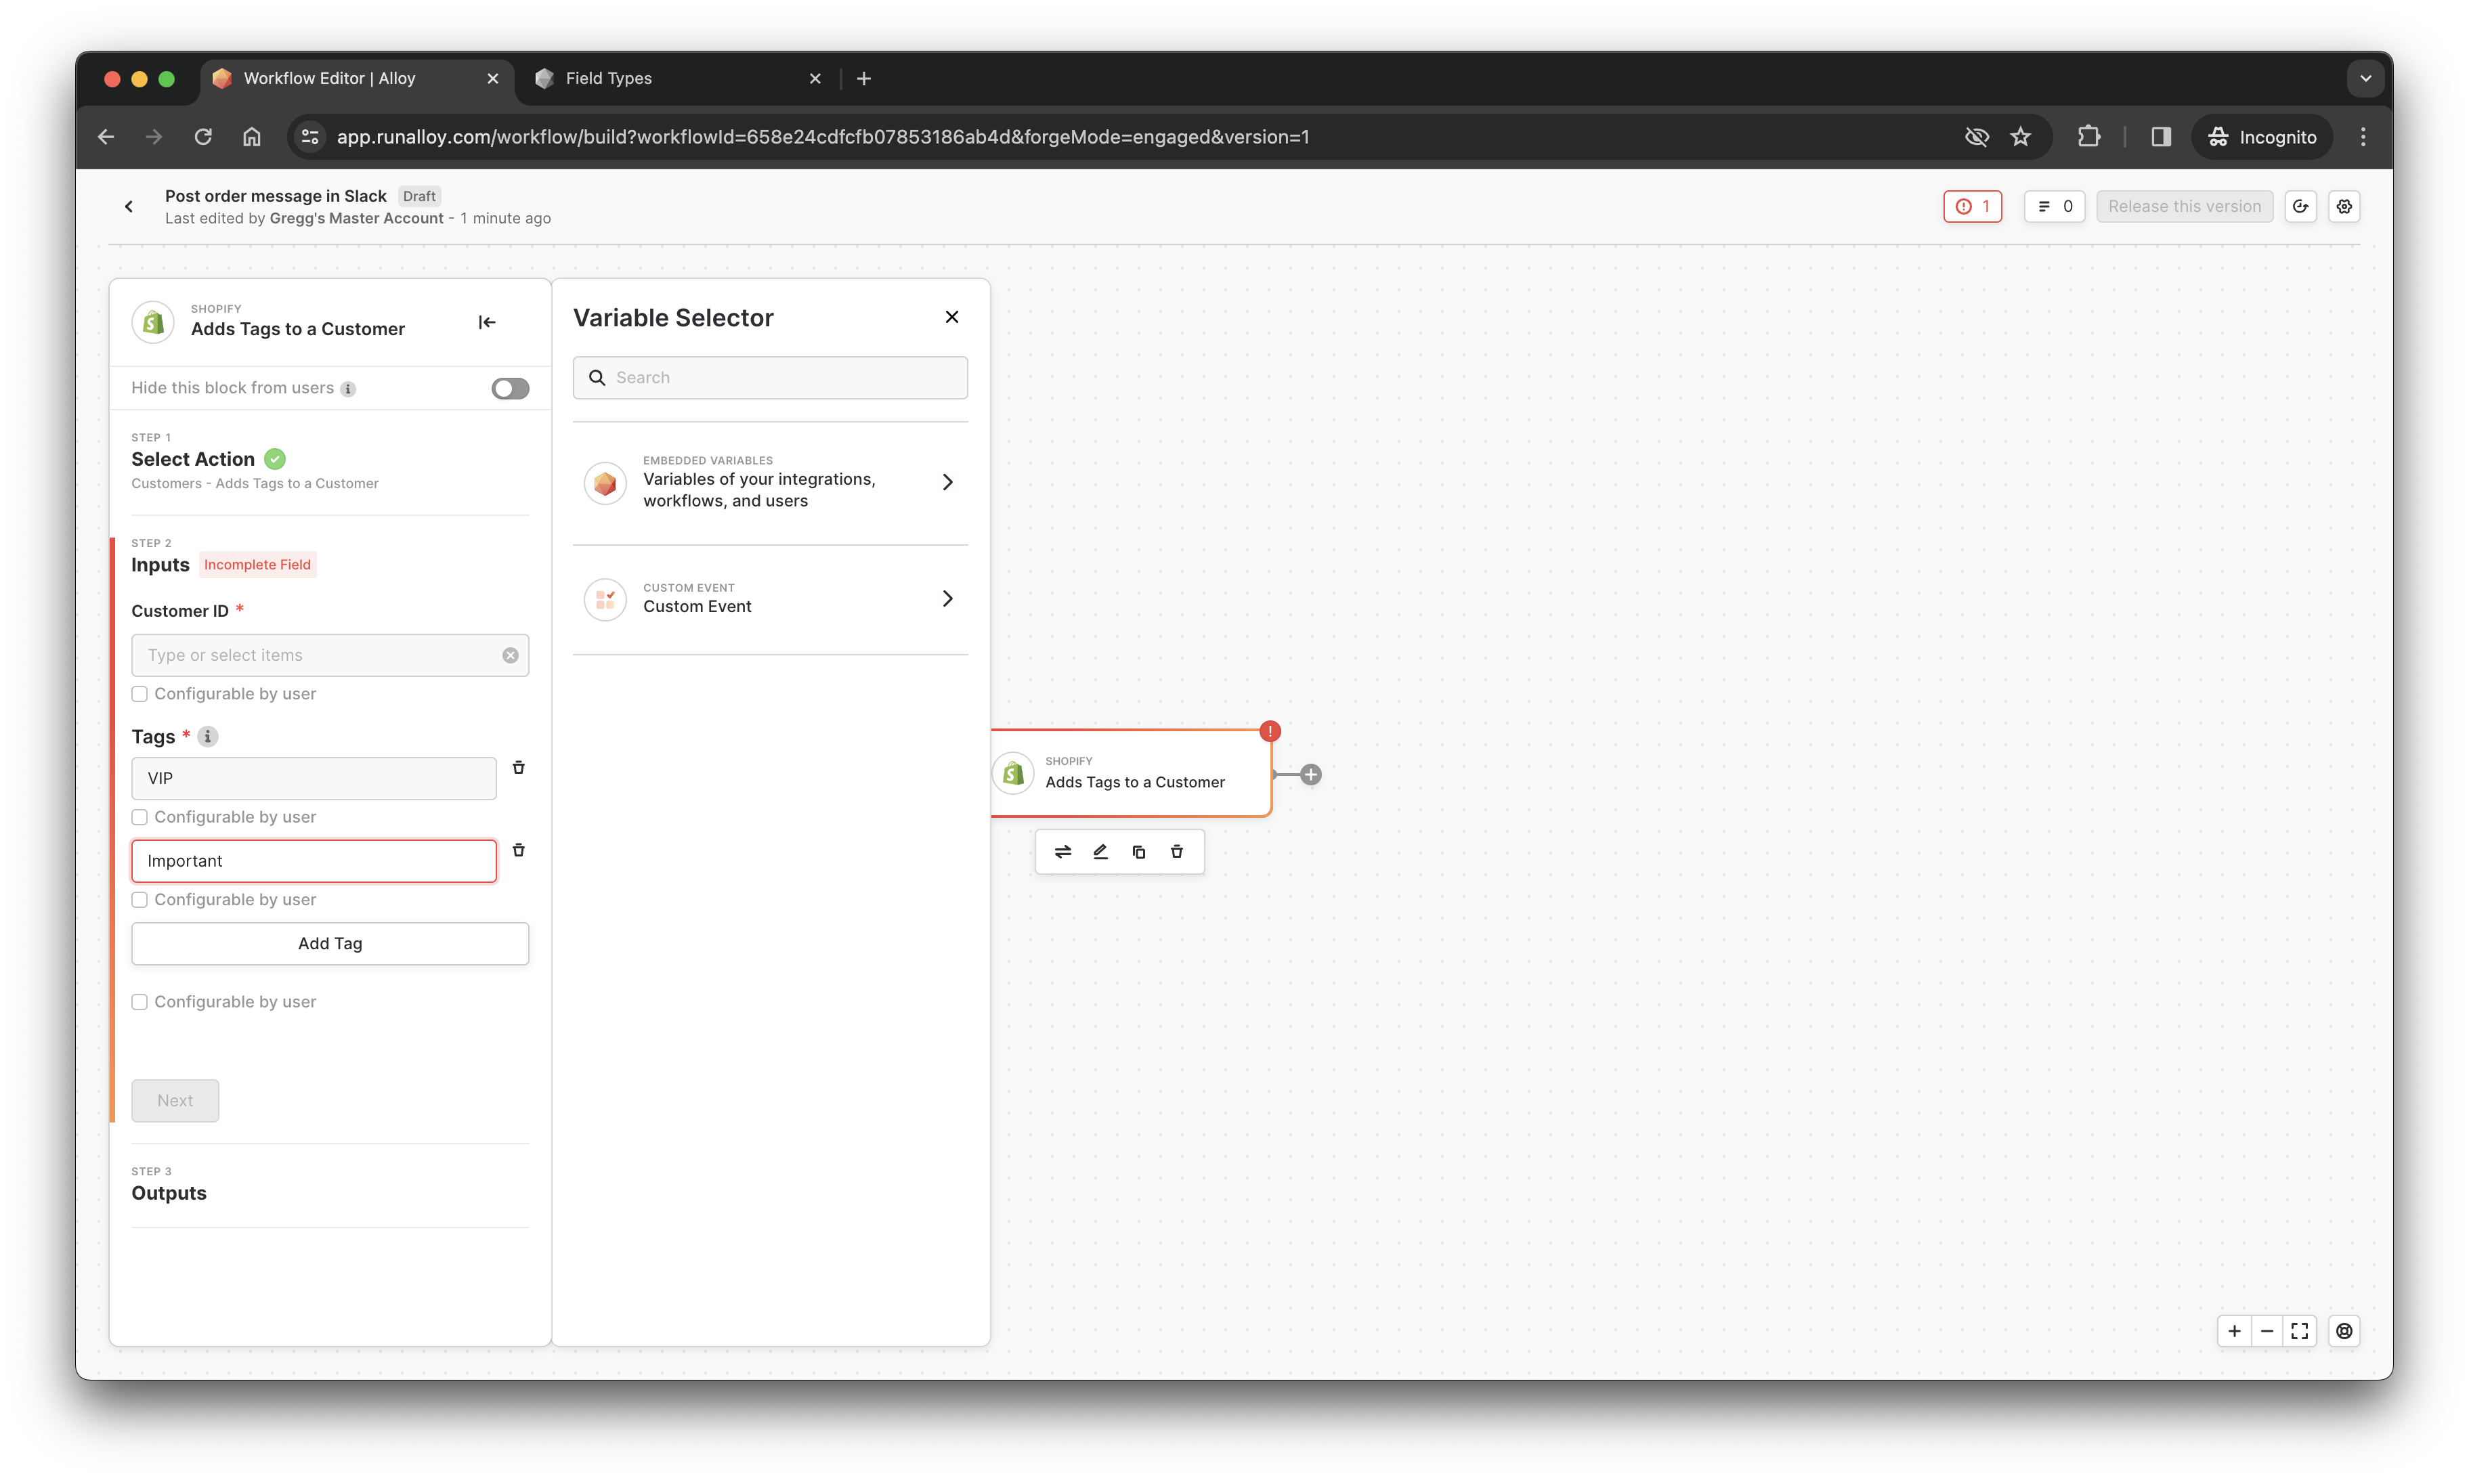2469x1480 pixels.
Task: Click the Important tag field
Action: click(314, 861)
